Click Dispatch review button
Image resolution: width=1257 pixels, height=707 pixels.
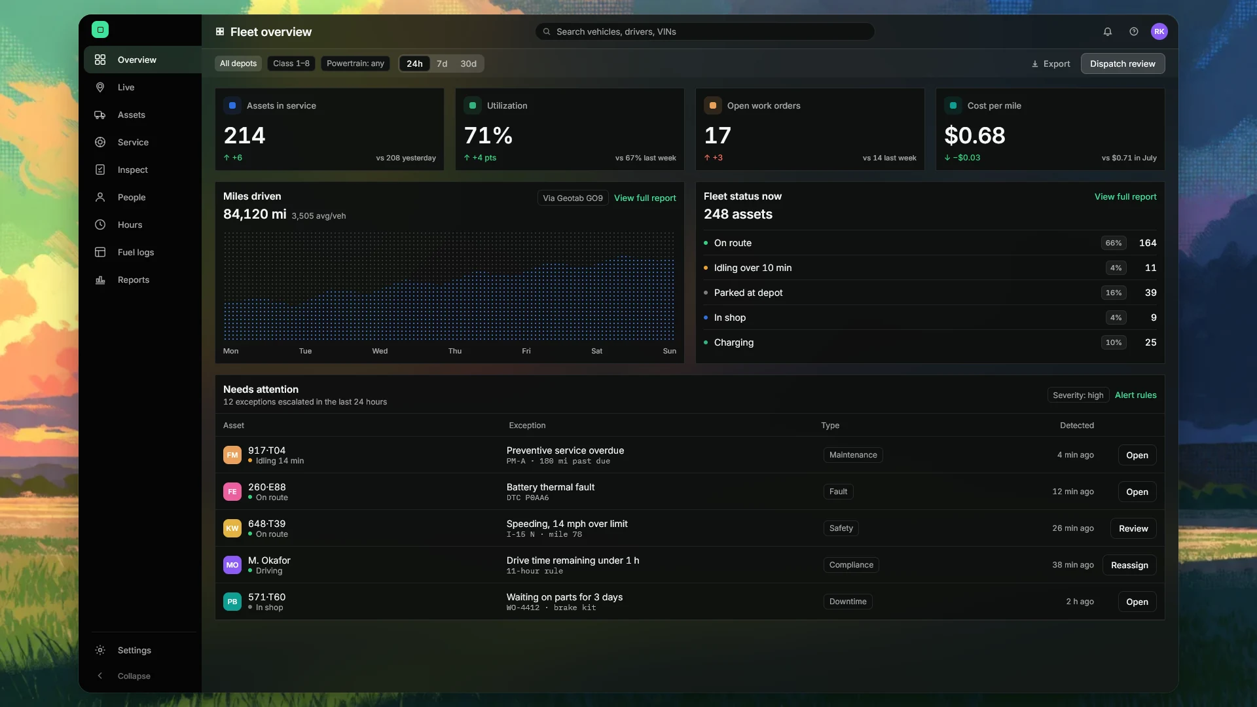coord(1122,63)
